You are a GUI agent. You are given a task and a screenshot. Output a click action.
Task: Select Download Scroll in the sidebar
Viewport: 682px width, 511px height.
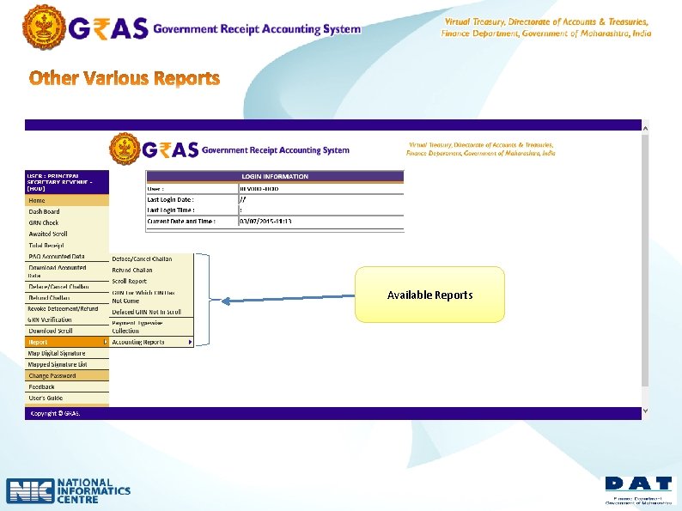(66, 331)
